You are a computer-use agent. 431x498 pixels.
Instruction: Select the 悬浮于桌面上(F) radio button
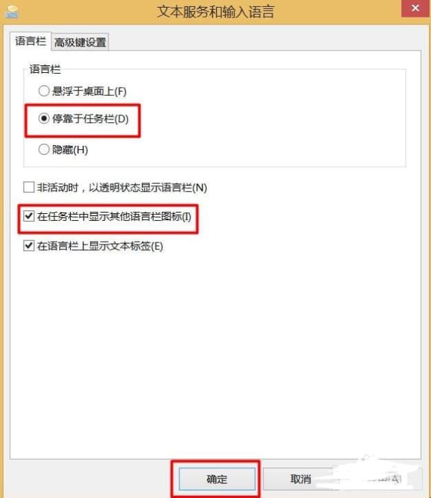coord(44,91)
